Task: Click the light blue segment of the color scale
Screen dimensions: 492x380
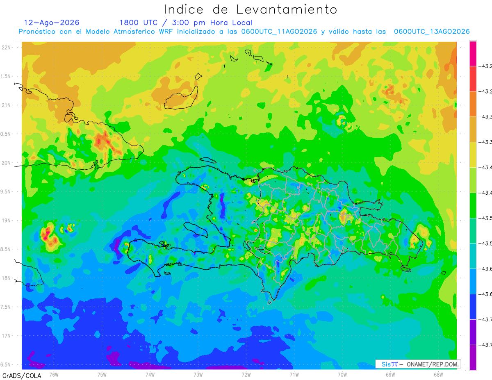Action: coord(473,281)
